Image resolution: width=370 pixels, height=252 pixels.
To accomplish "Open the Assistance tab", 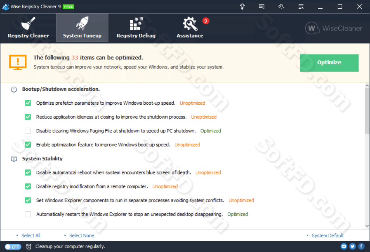I will click(190, 27).
